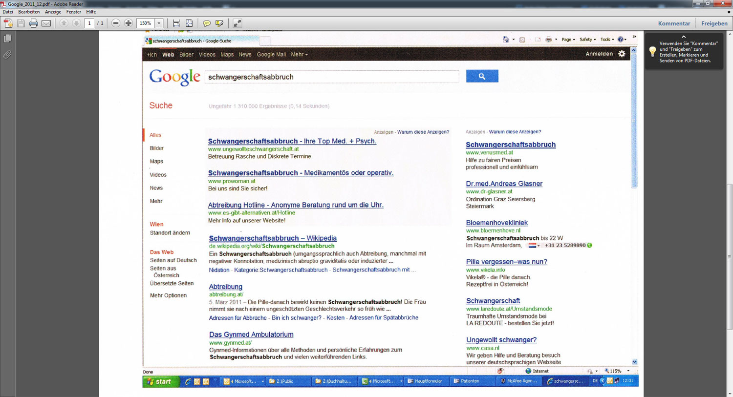Open the Schwangerschaftsabbruch – Wikipedia result
Screen dimensions: 733x397
273,238
